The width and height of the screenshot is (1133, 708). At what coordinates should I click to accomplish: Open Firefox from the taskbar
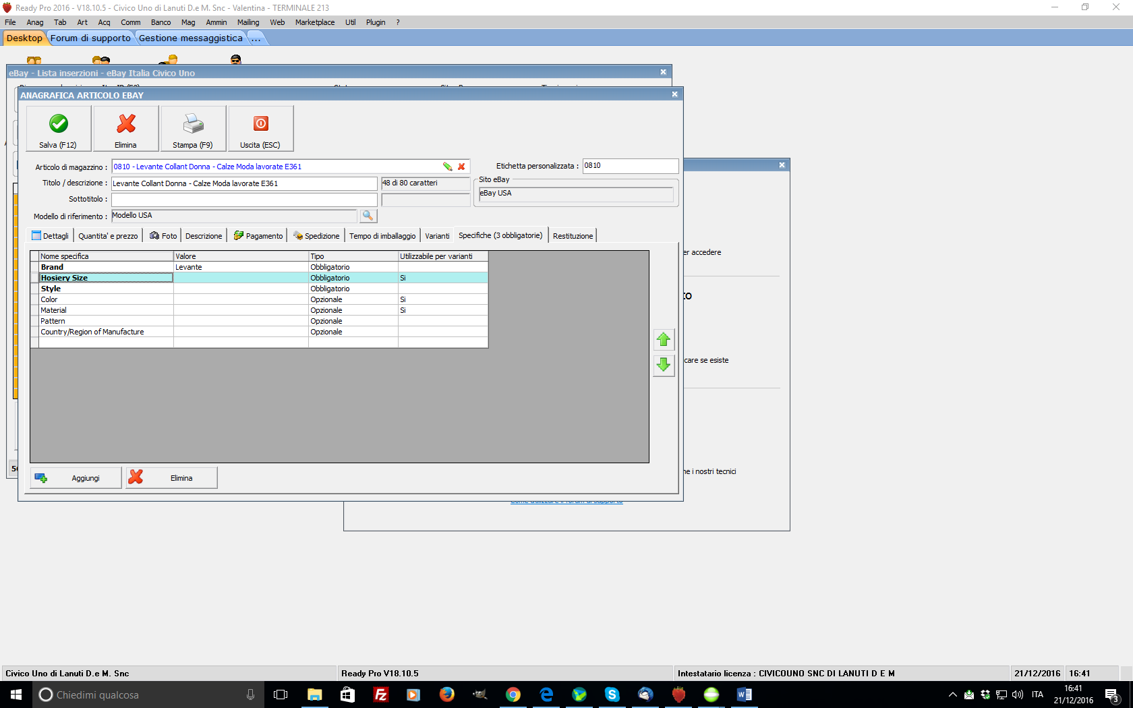pos(447,695)
